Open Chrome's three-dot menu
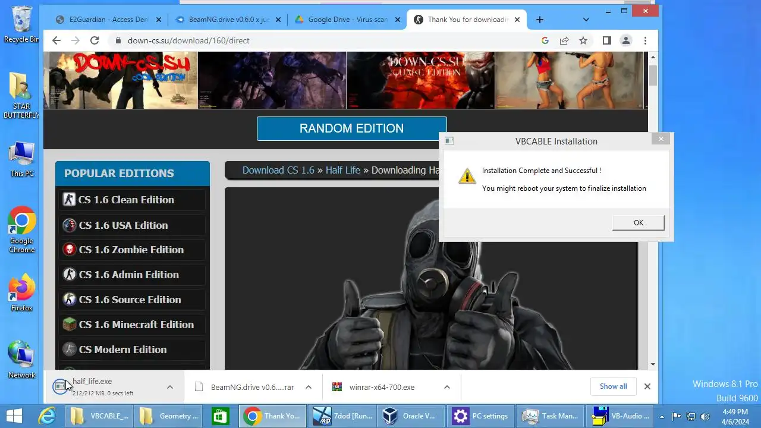The width and height of the screenshot is (761, 428). [x=645, y=40]
